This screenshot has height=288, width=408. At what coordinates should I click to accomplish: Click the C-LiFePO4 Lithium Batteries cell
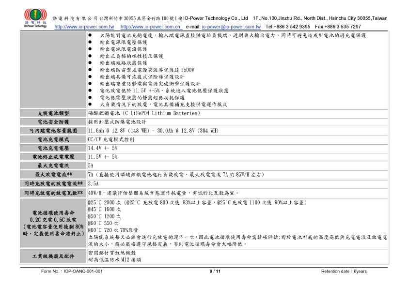tap(144, 113)
